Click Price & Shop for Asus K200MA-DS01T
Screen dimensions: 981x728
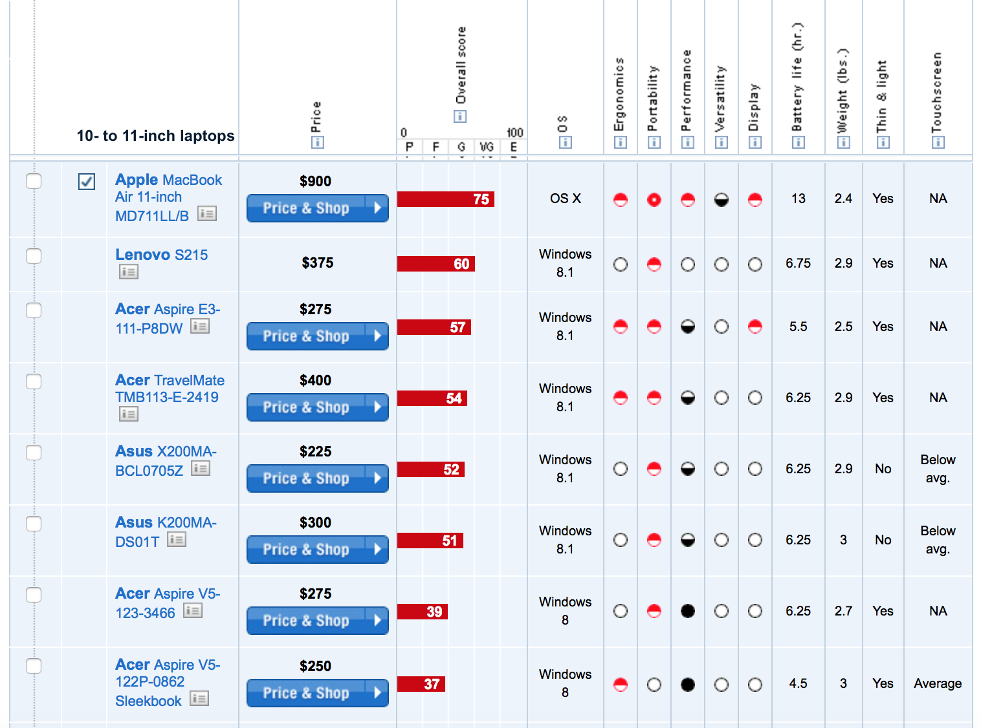click(x=318, y=550)
